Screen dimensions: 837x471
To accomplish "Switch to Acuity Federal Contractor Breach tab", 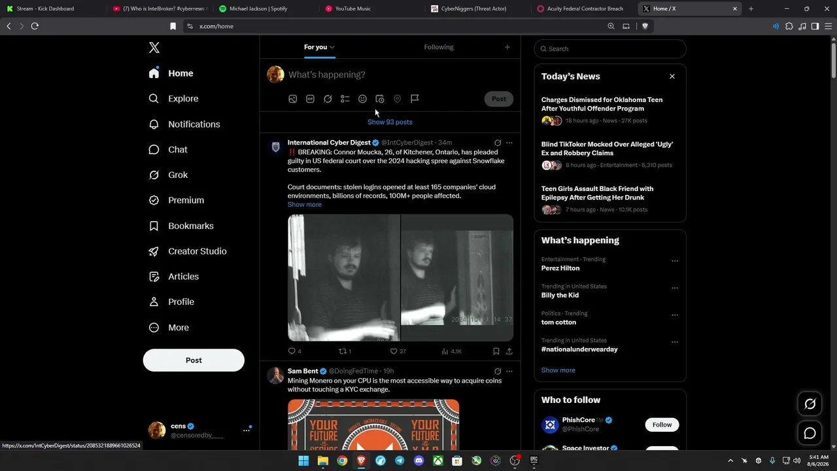I will [x=585, y=9].
